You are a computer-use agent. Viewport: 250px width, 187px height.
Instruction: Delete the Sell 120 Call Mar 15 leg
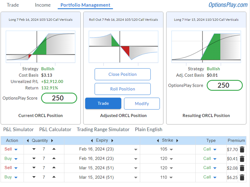click(242, 168)
